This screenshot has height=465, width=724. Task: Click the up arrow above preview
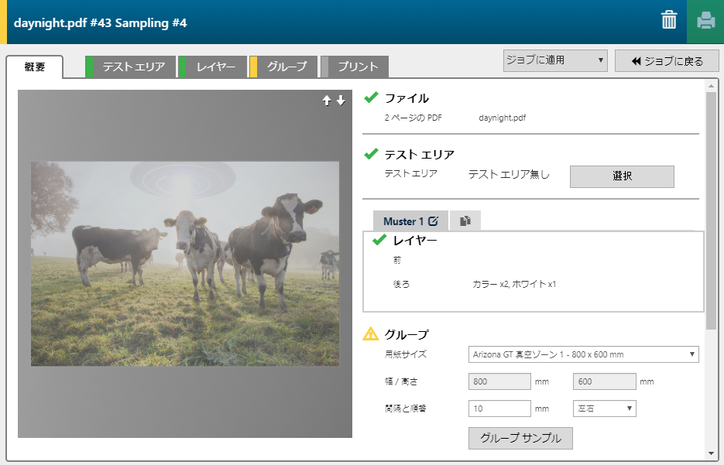pyautogui.click(x=327, y=101)
